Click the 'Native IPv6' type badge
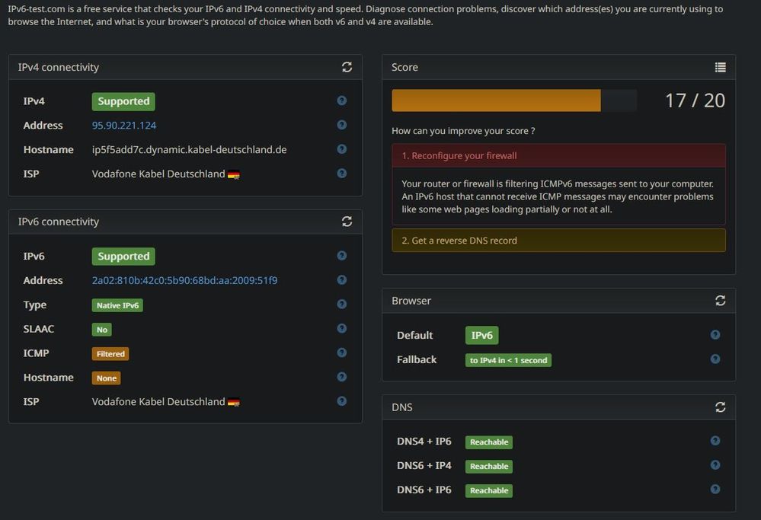This screenshot has width=761, height=520. [x=117, y=305]
